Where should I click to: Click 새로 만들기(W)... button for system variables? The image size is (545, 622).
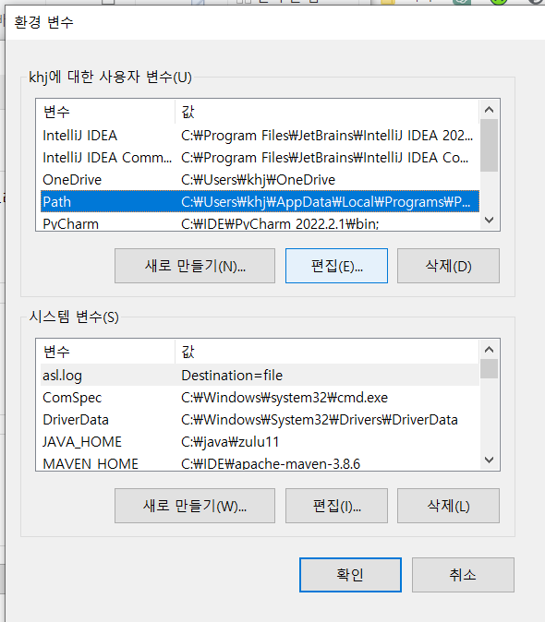tap(195, 506)
